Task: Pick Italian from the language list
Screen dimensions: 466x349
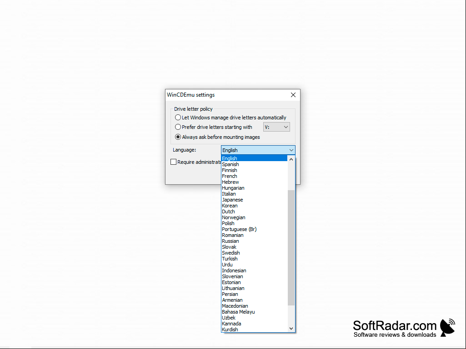Action: pyautogui.click(x=255, y=194)
